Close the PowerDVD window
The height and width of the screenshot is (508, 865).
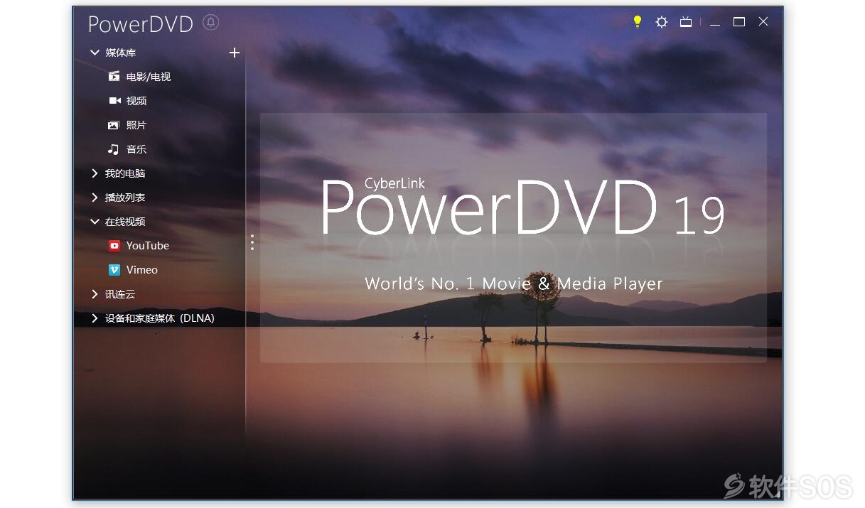763,22
